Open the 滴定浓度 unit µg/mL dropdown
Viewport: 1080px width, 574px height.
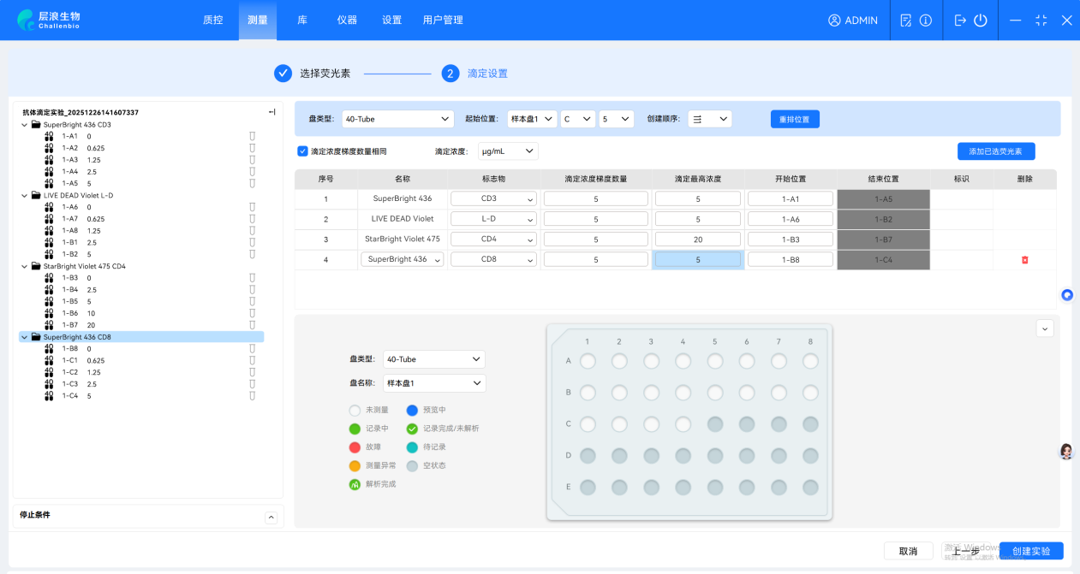click(x=508, y=151)
